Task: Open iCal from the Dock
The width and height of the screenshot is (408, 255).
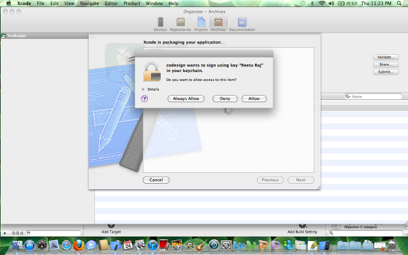Action: click(x=127, y=245)
